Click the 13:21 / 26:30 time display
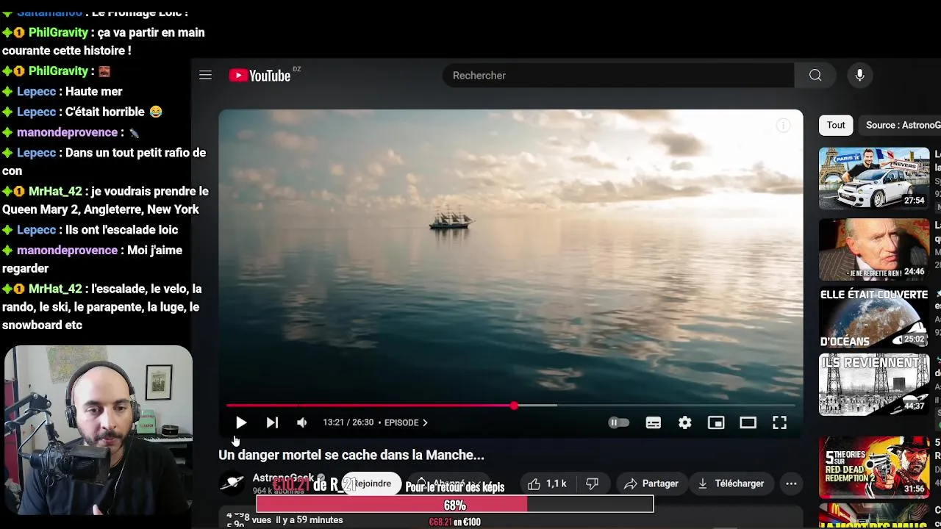The width and height of the screenshot is (941, 529). pyautogui.click(x=348, y=422)
